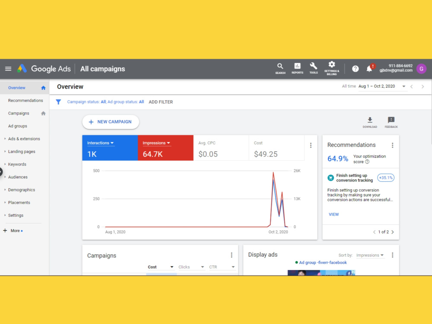Select the Cost metric tile

[276, 148]
